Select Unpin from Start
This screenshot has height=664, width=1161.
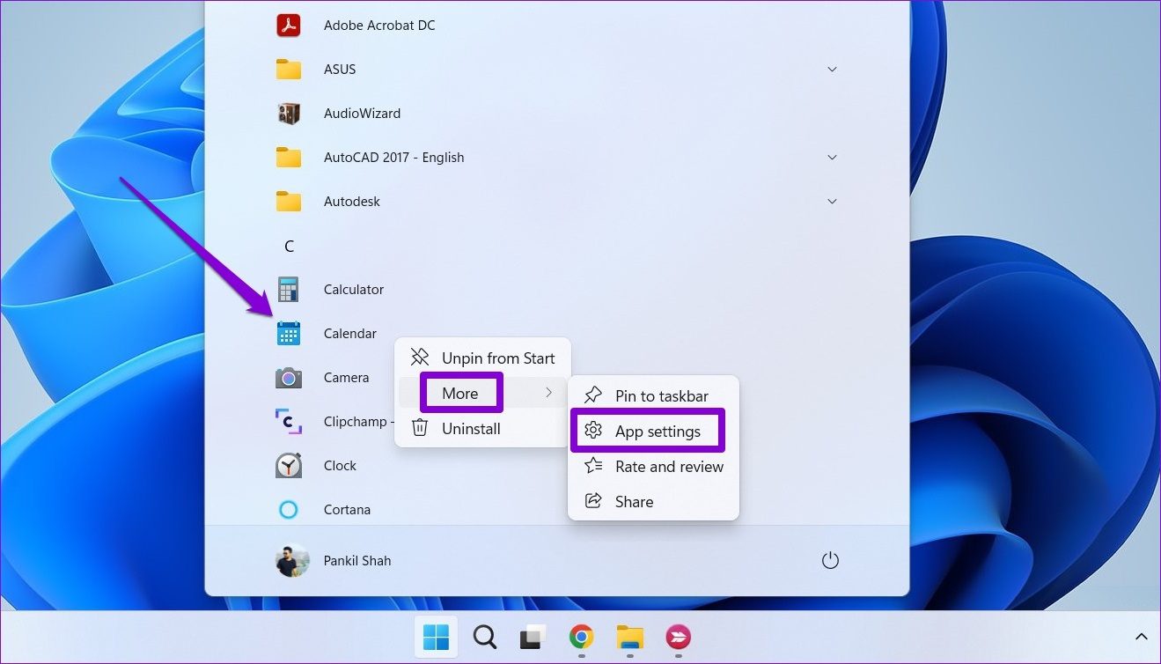tap(482, 358)
